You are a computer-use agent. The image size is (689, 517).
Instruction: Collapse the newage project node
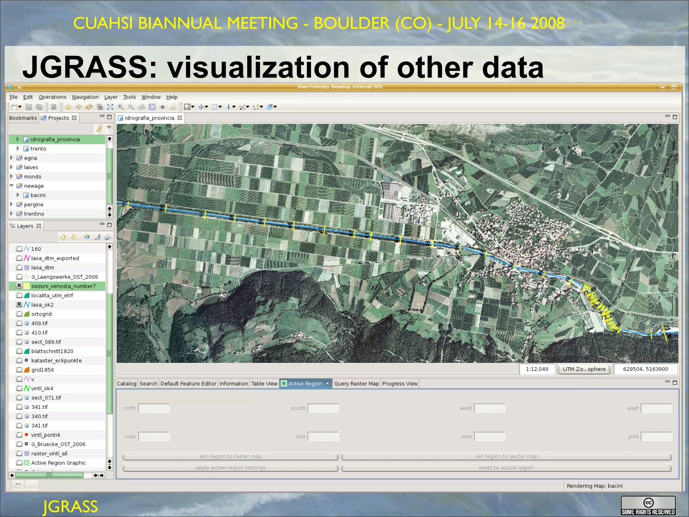click(12, 185)
